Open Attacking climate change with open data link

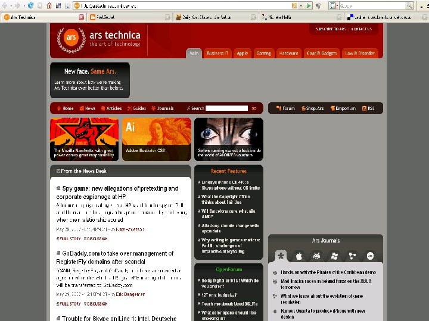pyautogui.click(x=230, y=228)
